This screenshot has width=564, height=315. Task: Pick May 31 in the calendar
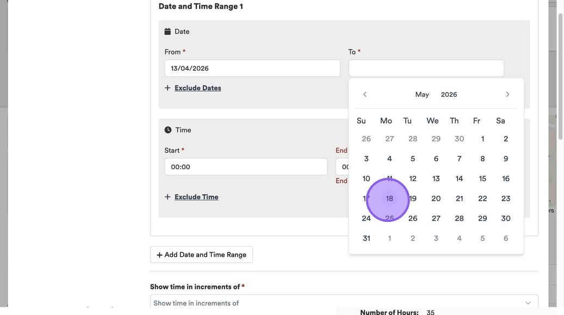[366, 238]
